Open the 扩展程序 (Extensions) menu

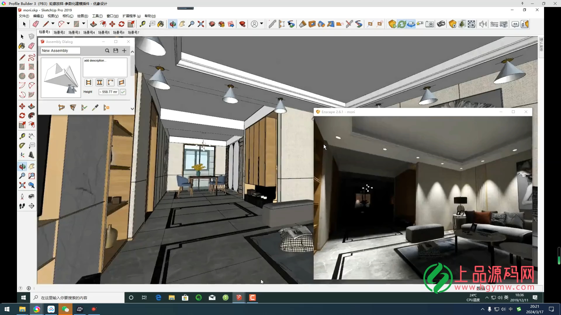[131, 16]
